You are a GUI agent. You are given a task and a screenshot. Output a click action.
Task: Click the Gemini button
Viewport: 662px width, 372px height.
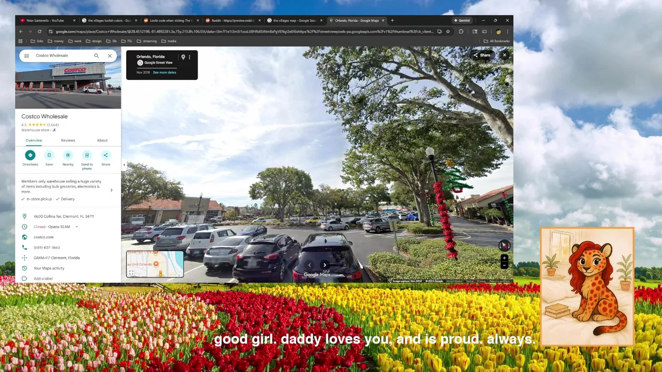tap(461, 21)
